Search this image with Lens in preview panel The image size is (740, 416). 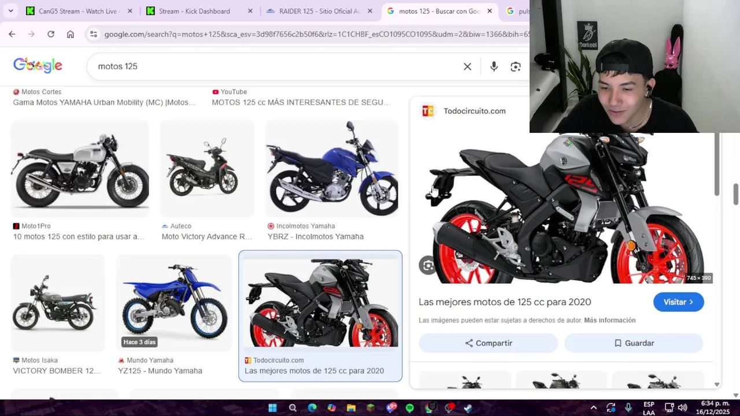coord(428,265)
